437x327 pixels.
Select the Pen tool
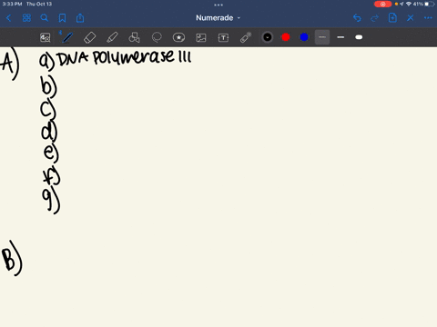tap(67, 37)
